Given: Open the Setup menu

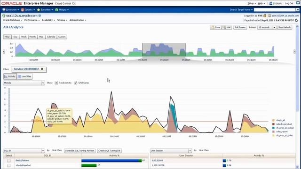Looking at the screenshot, I should pos(252,3).
